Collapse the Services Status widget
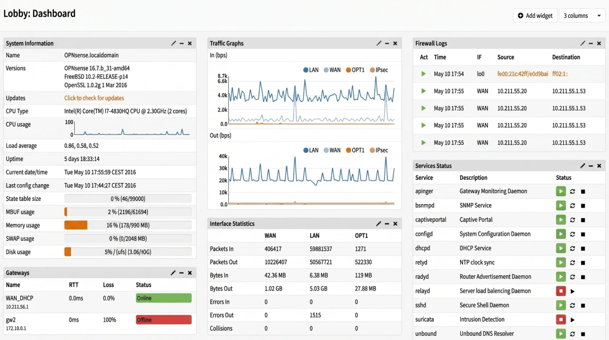 [591, 166]
